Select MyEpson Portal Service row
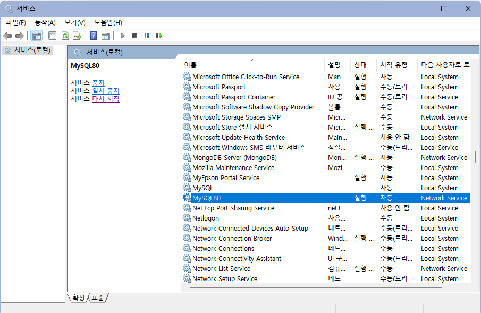The width and height of the screenshot is (481, 313). 326,177
